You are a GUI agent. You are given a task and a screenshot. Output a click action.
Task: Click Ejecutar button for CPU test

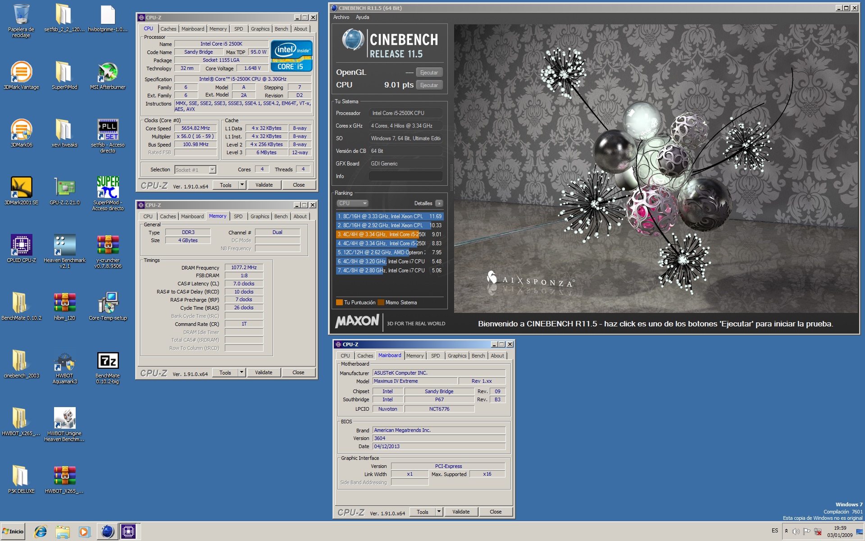429,85
